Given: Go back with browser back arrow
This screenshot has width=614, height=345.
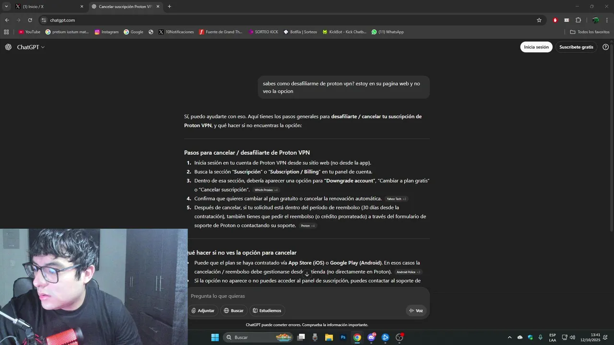Looking at the screenshot, I should tap(7, 20).
